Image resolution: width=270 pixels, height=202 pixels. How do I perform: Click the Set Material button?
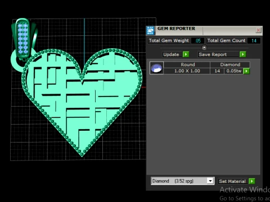click(x=232, y=181)
